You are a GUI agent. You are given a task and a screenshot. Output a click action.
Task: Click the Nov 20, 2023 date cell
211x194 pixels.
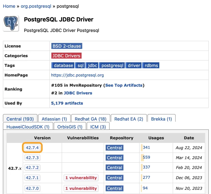[x=189, y=189]
